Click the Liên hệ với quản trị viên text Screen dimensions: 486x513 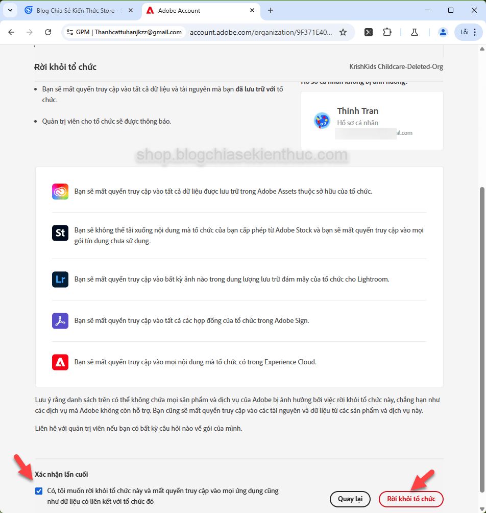[138, 429]
